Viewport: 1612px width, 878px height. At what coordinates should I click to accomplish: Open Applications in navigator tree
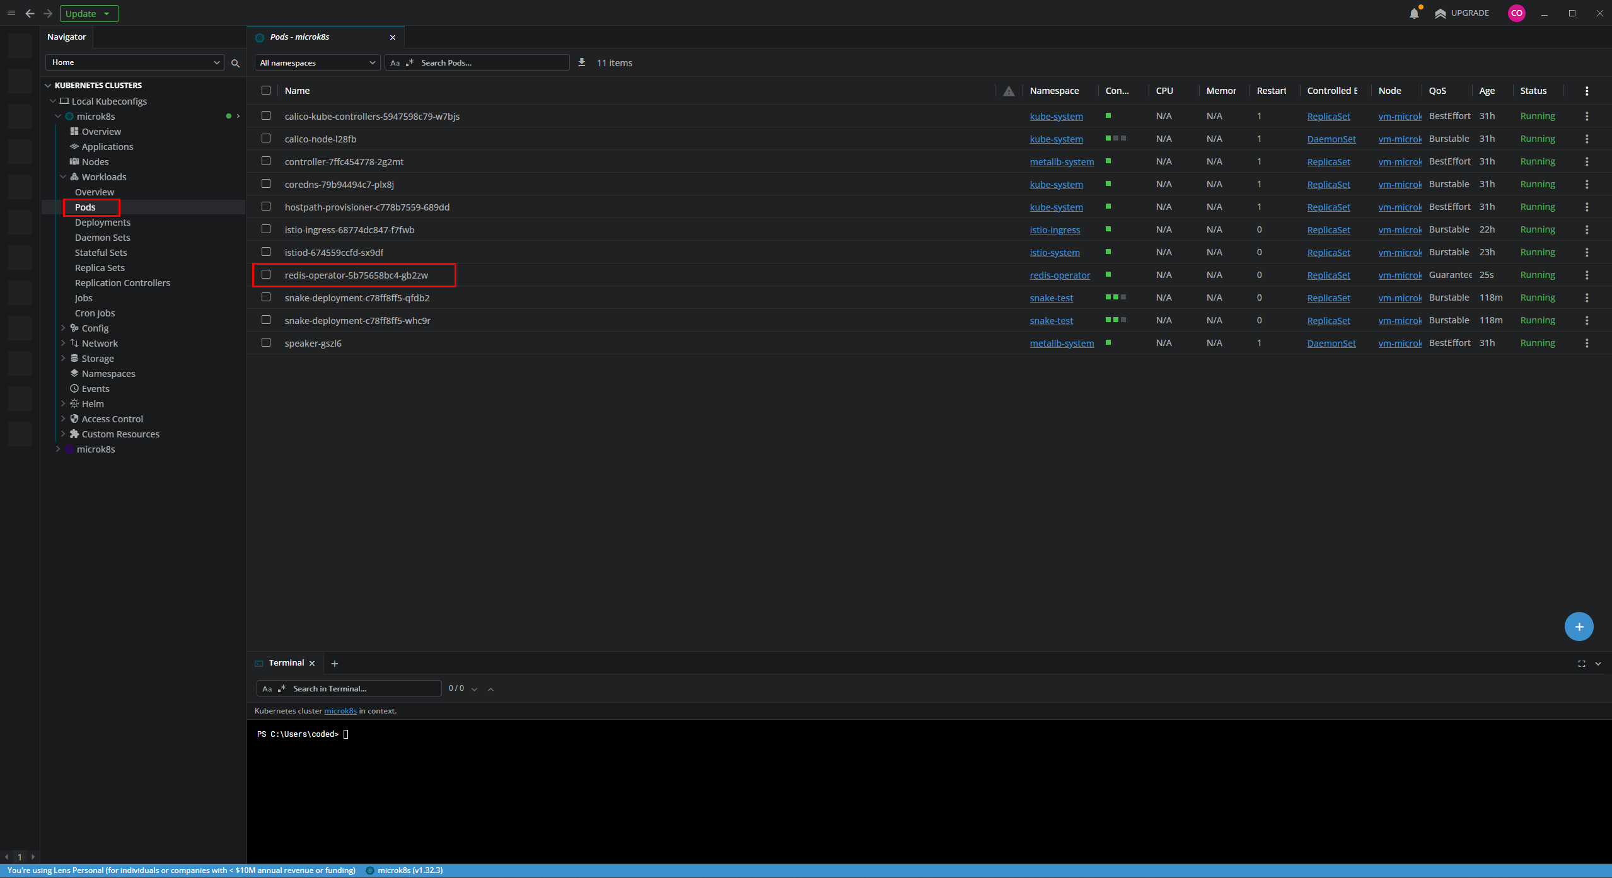107,147
